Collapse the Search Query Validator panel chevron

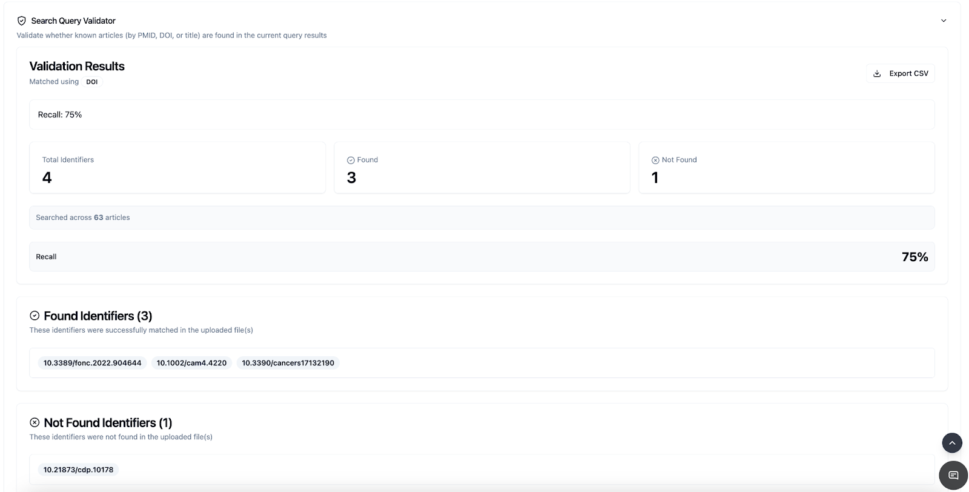point(943,21)
